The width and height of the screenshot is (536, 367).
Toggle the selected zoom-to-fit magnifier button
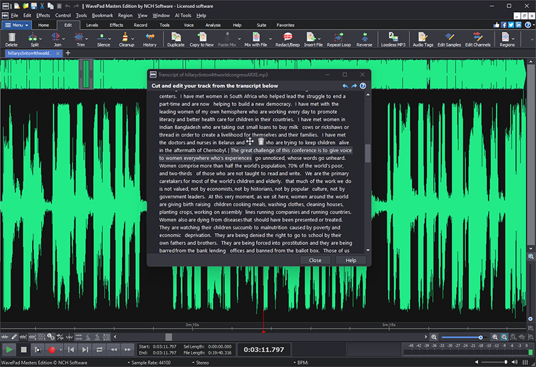point(505,338)
